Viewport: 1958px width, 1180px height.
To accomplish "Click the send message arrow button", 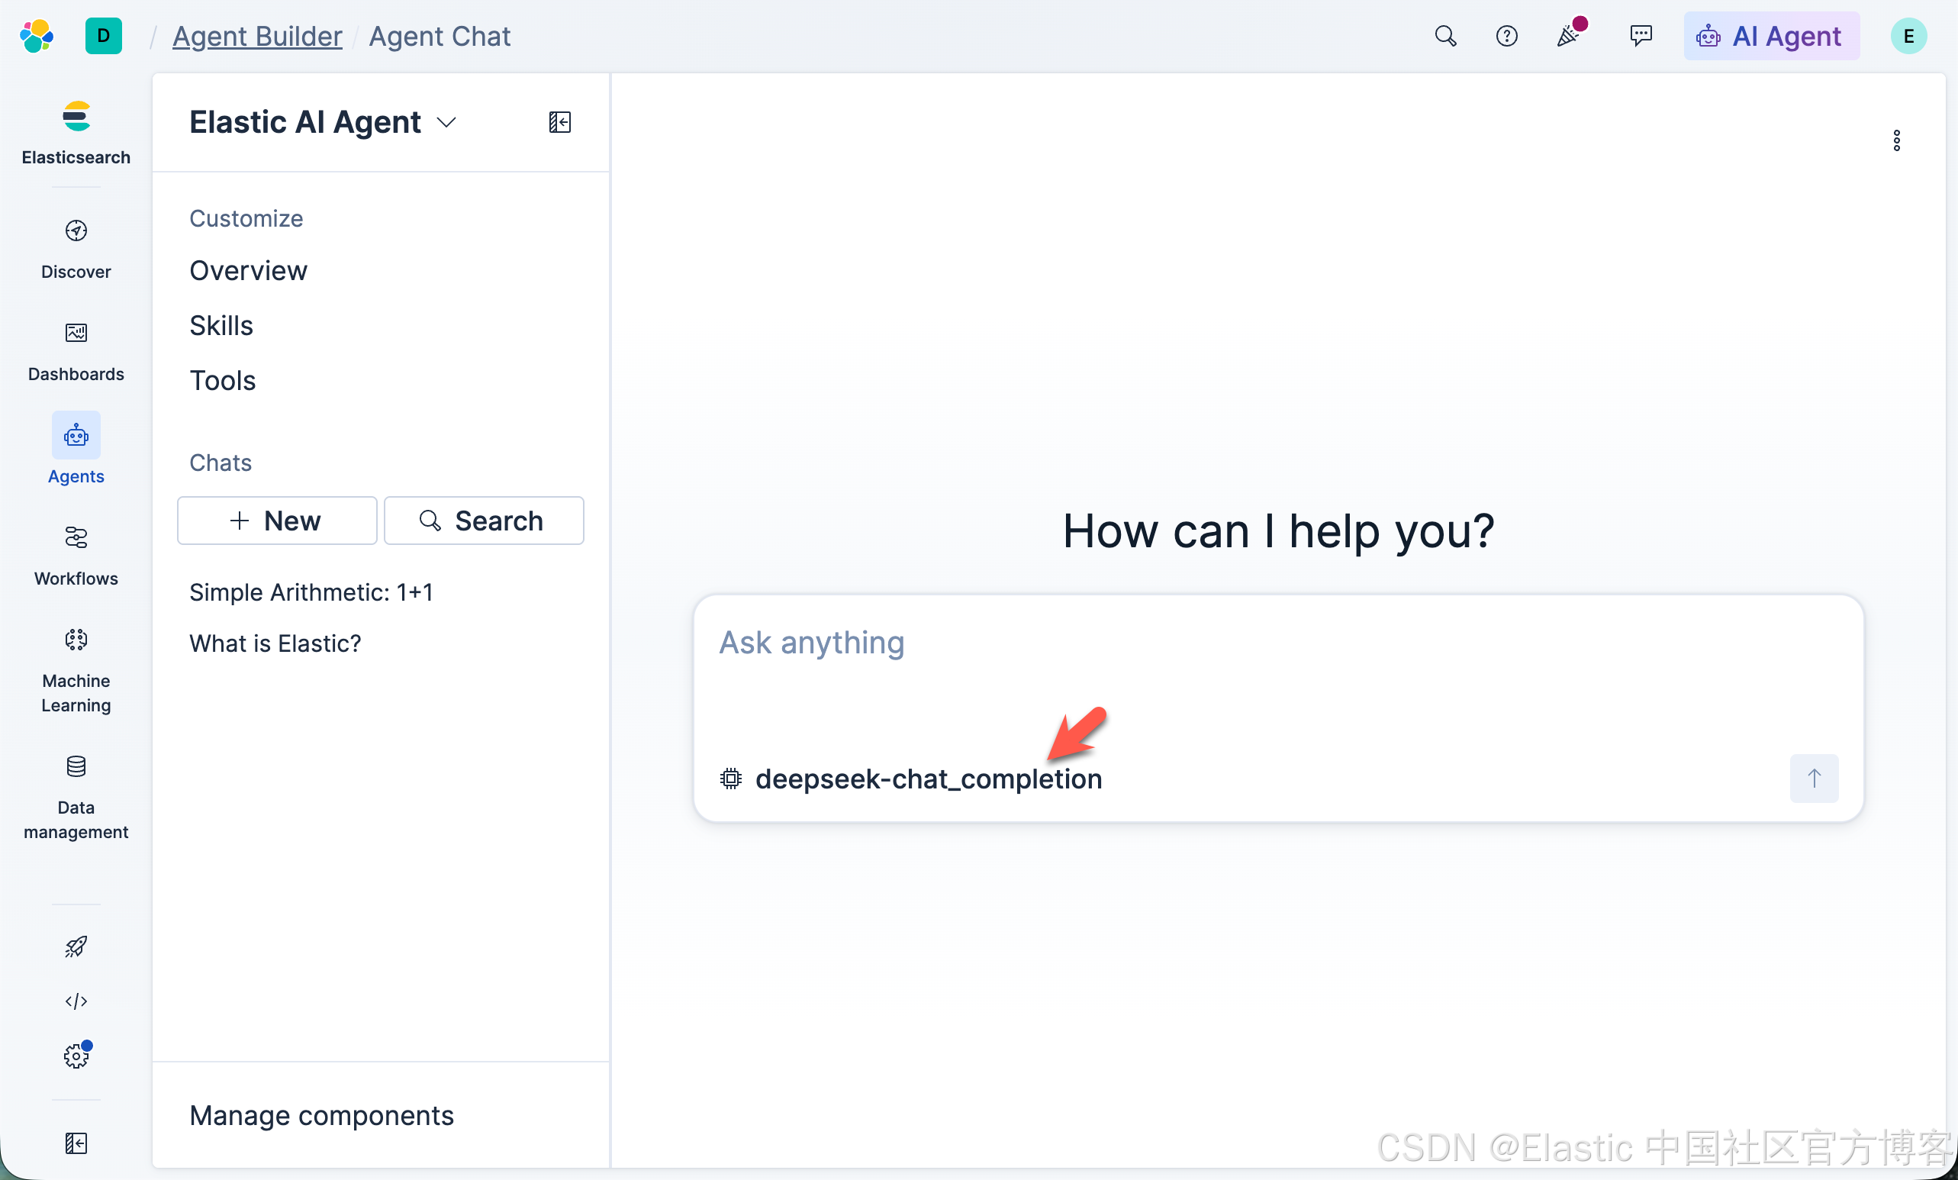I will pyautogui.click(x=1815, y=778).
